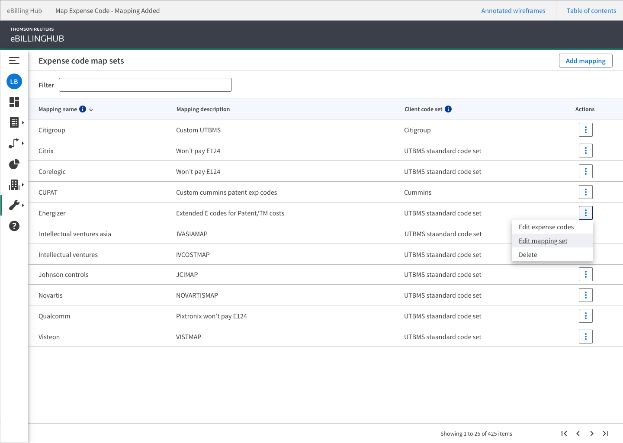
Task: Select the Corelogic mapping name
Action: [x=52, y=171]
